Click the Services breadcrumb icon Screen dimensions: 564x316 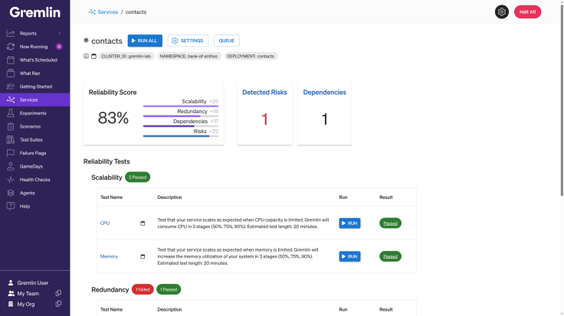click(x=92, y=11)
